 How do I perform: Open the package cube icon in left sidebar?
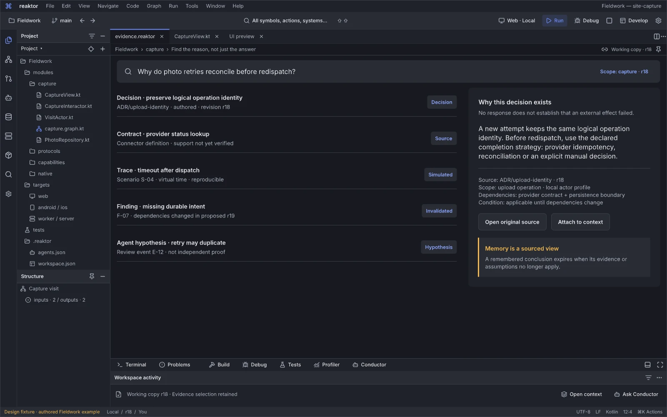[8, 155]
